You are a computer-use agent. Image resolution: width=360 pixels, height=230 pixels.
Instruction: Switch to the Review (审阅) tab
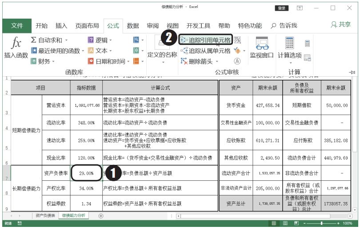click(153, 26)
